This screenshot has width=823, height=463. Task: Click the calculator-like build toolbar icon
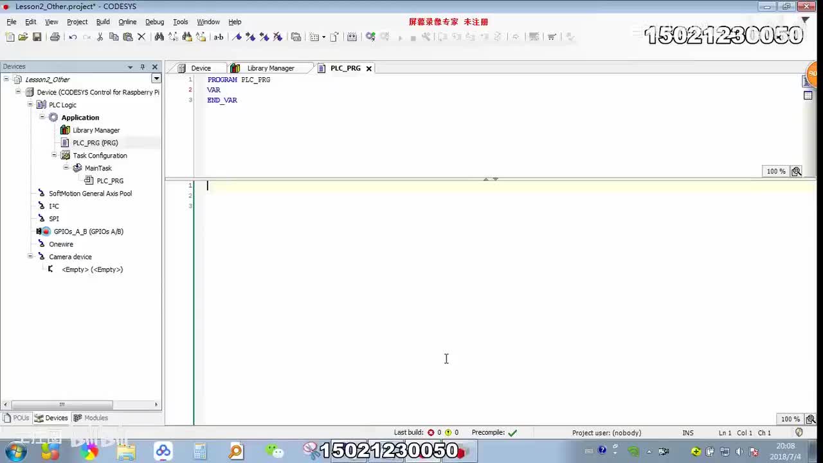(x=352, y=37)
